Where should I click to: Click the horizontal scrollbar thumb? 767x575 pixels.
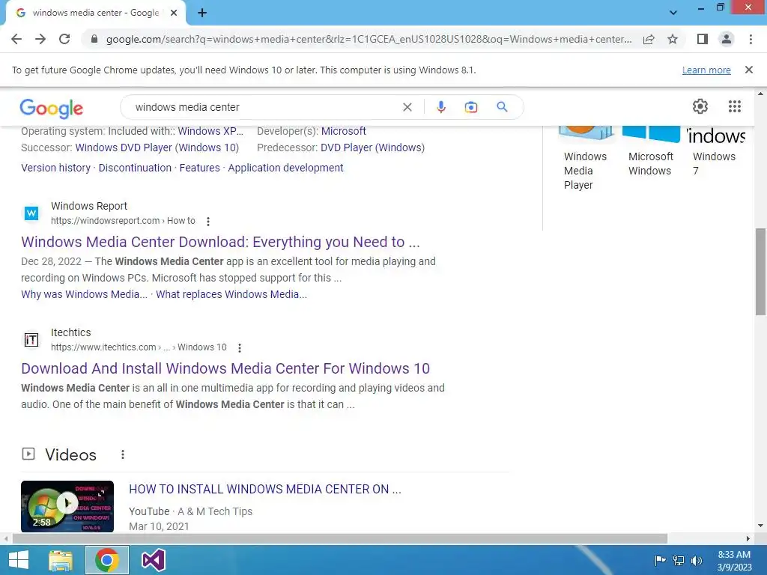(340, 539)
